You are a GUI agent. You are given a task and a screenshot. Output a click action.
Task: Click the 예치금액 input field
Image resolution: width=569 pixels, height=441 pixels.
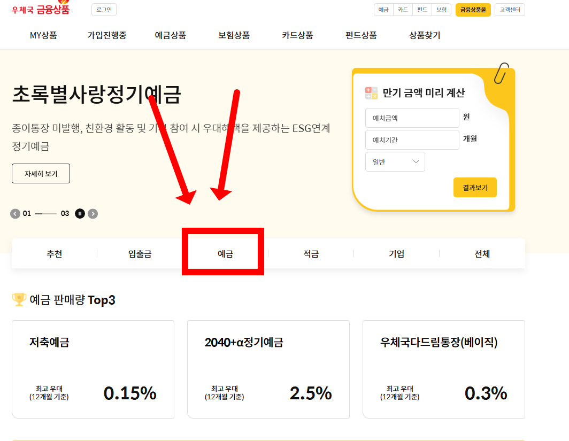pyautogui.click(x=412, y=118)
